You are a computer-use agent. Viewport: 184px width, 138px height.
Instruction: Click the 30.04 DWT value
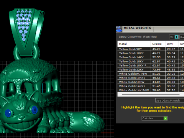point(171,53)
